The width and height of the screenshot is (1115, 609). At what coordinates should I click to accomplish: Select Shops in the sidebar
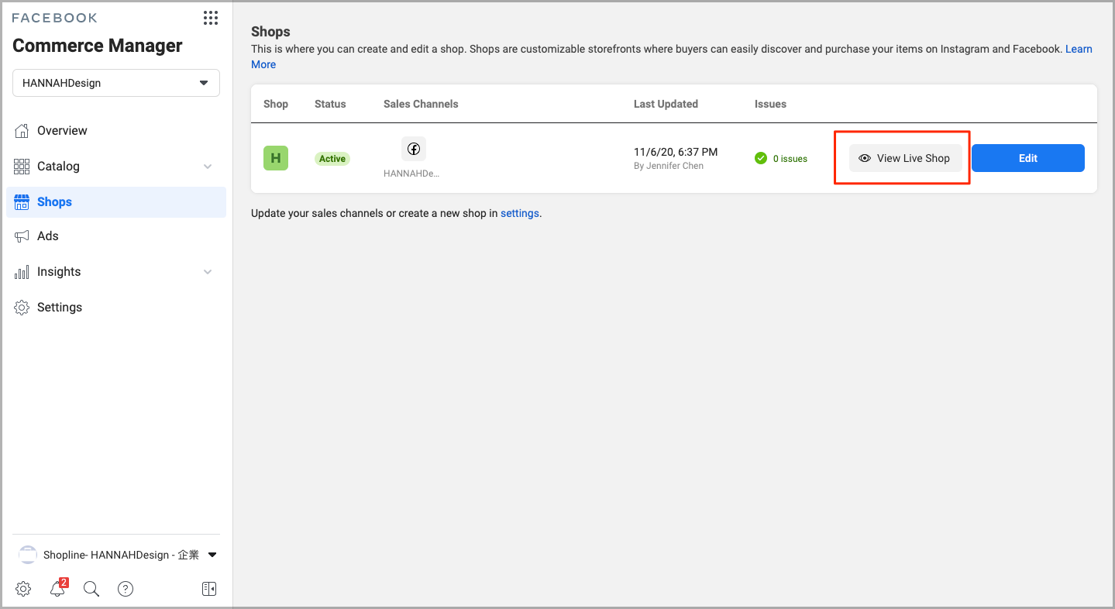(x=116, y=202)
